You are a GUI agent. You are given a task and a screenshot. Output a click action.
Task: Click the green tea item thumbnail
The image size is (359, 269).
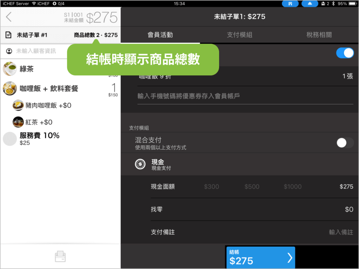[10, 69]
